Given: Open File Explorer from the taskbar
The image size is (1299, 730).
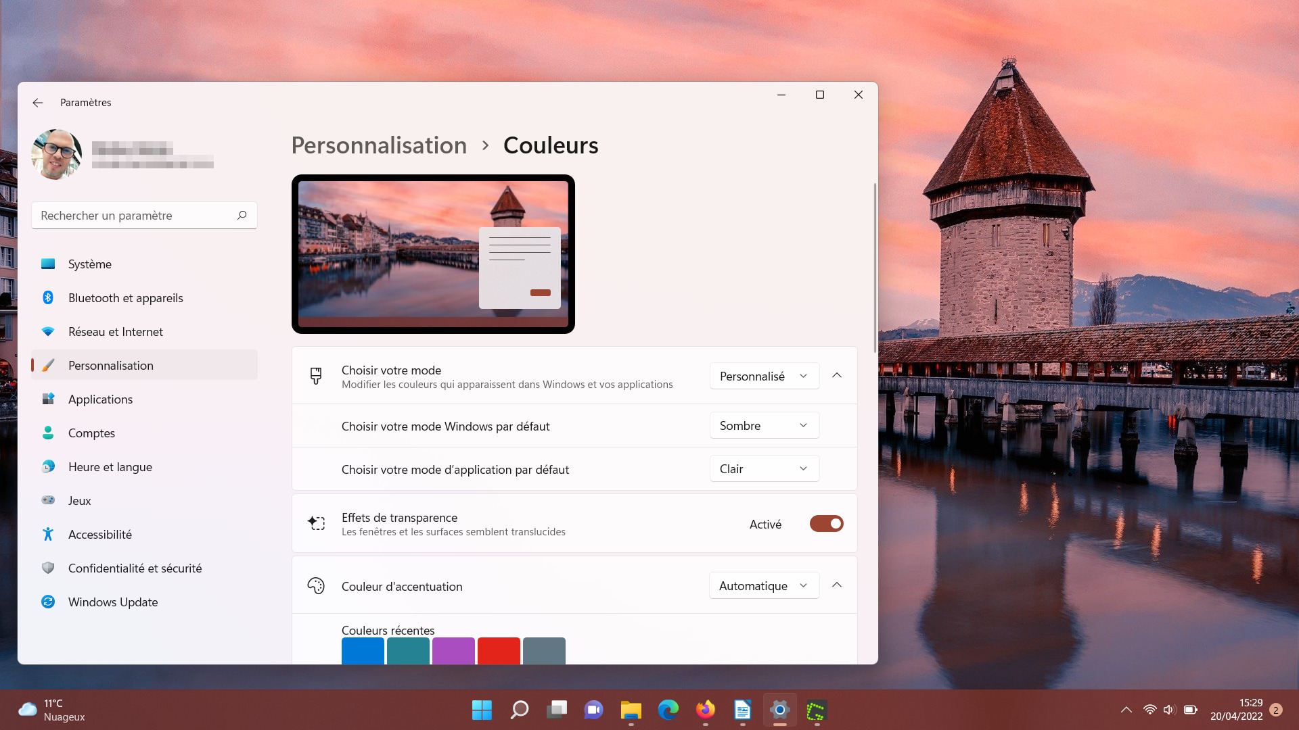Looking at the screenshot, I should tap(631, 710).
